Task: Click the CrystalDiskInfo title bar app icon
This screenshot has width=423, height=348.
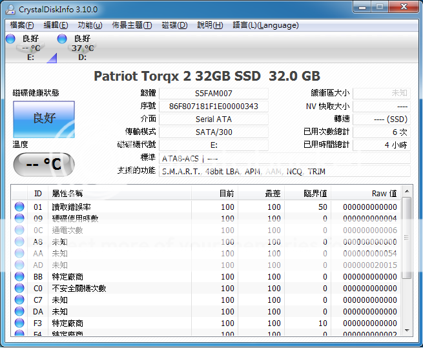Action: [x=10, y=10]
